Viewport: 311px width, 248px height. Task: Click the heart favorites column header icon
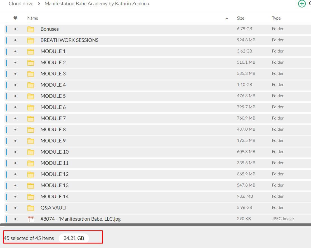tap(15, 18)
